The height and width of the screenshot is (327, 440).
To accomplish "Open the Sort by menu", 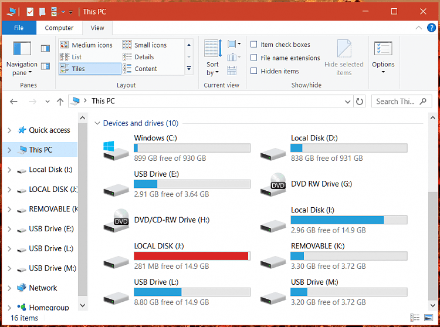I will [x=212, y=58].
